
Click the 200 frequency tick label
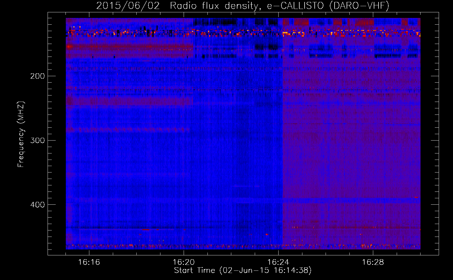(38, 76)
